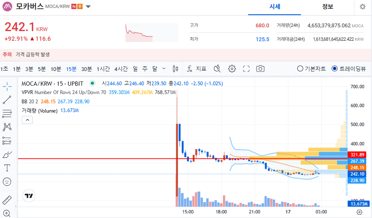The height and width of the screenshot is (218, 372).
Task: Open the indicators fx menu
Action: [x=189, y=69]
